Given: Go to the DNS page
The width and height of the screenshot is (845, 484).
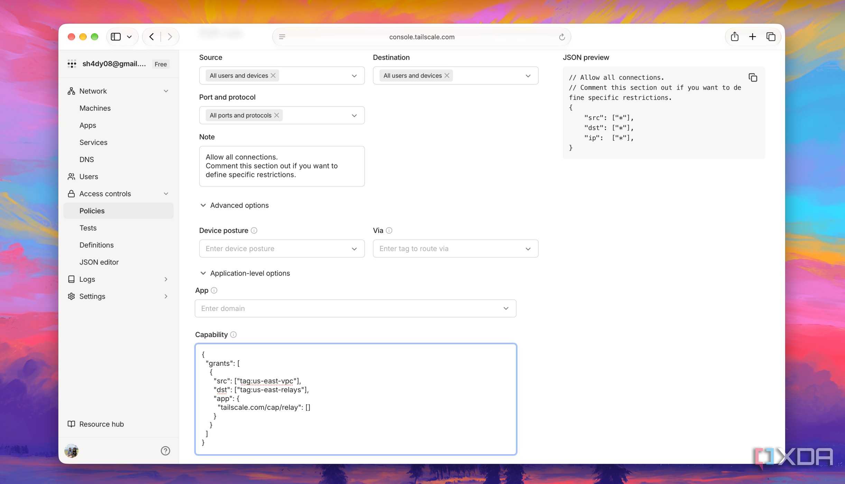Looking at the screenshot, I should click(87, 159).
